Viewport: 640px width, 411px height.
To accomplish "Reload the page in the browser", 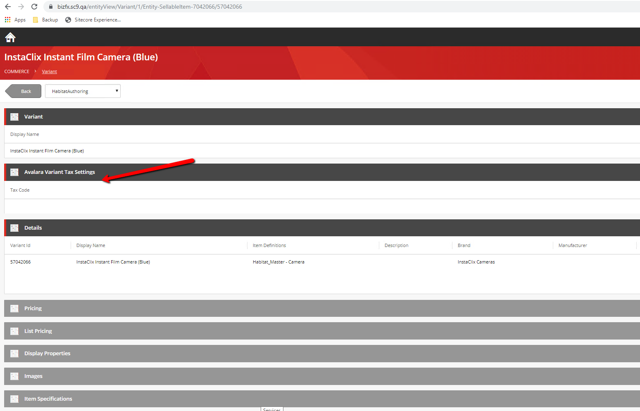I will 34,7.
